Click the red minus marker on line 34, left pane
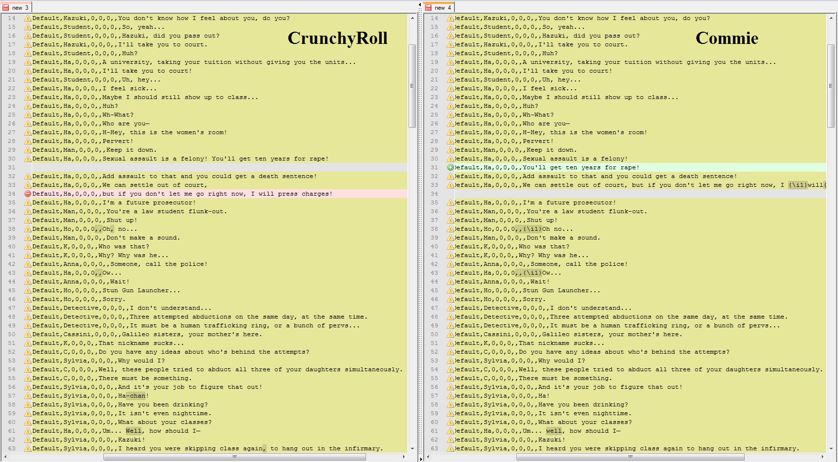Screen dimensions: 838x462 click(28, 194)
